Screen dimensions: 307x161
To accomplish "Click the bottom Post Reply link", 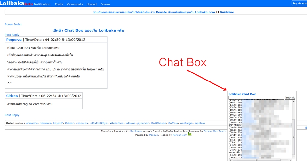I will pyautogui.click(x=12, y=115).
